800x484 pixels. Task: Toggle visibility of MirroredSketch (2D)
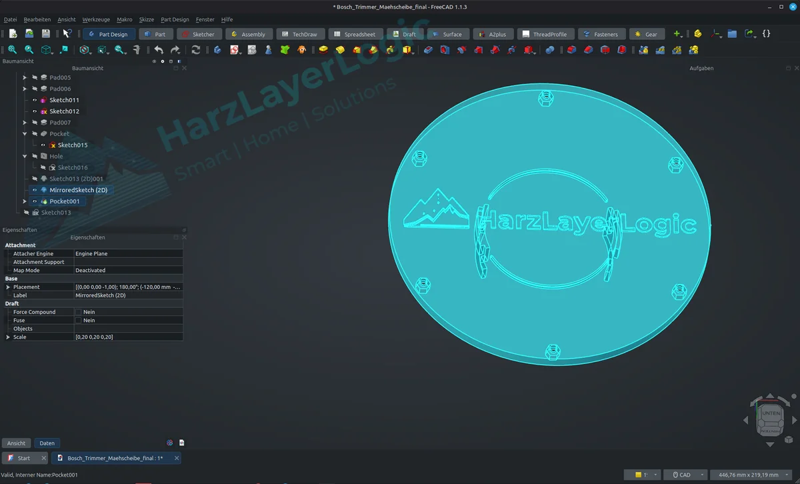click(x=35, y=190)
